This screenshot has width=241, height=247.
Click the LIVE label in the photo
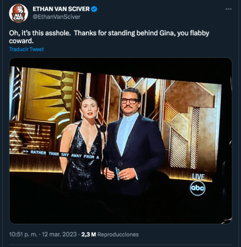[198, 176]
